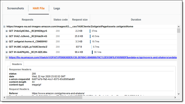Click the Status code column header
Viewport: 185px width, 104px height.
tap(61, 20)
